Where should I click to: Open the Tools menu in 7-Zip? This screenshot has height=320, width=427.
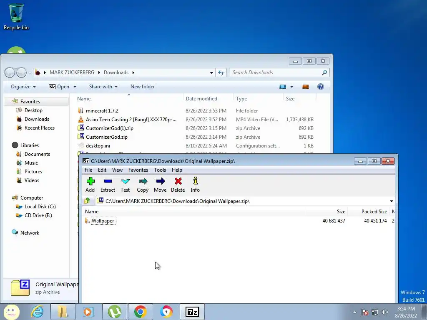click(160, 170)
